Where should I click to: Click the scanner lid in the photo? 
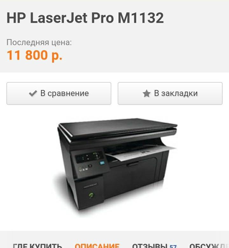pos(118,128)
